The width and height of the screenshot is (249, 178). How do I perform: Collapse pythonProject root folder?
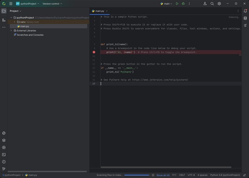pyautogui.click(x=11, y=18)
